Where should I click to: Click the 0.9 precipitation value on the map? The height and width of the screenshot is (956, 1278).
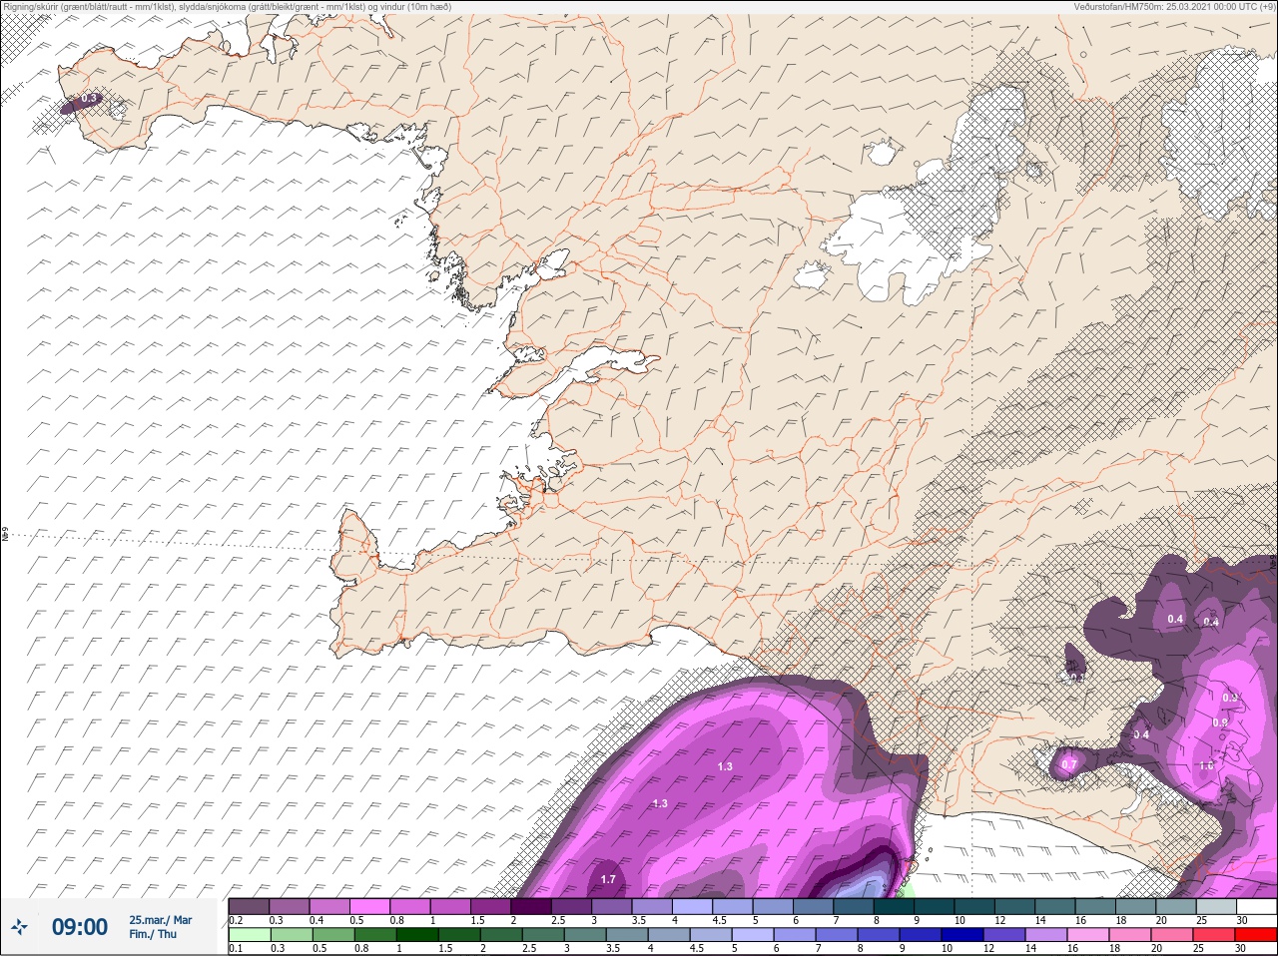[1220, 722]
